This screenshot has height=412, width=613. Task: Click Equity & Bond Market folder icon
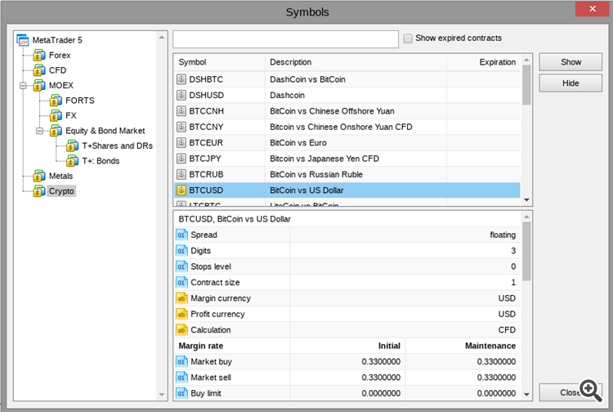click(x=56, y=131)
